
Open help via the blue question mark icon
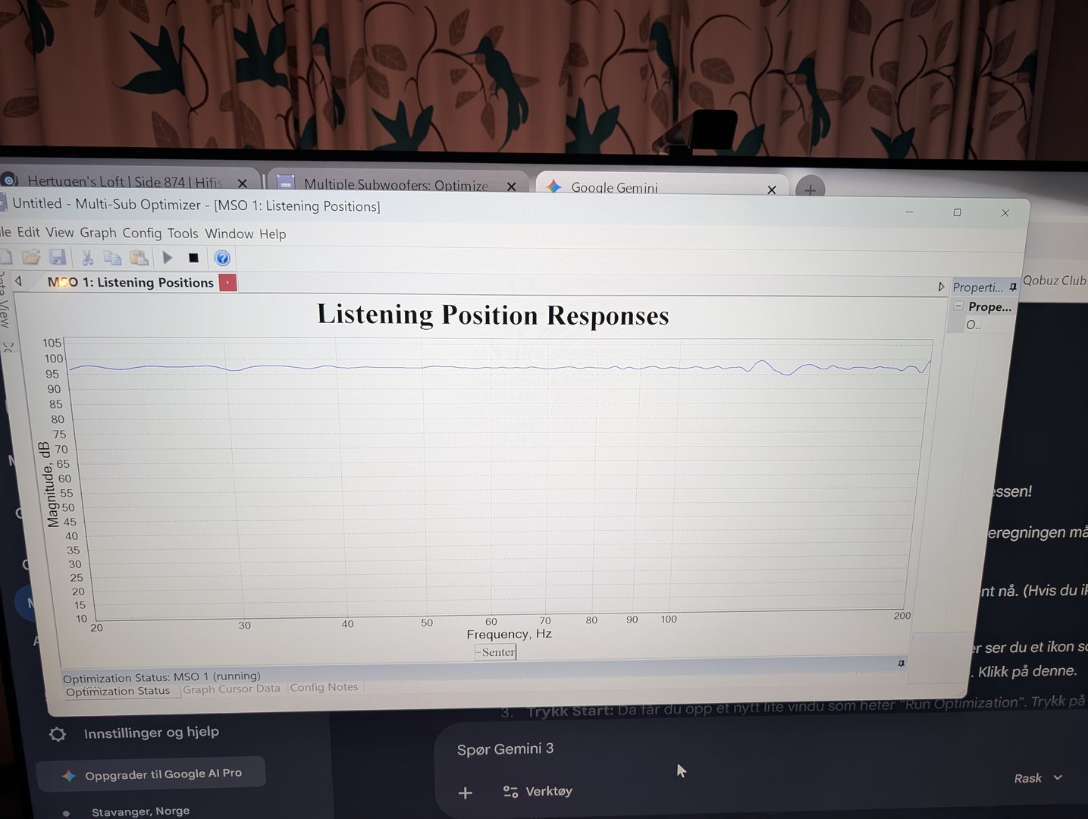pos(222,258)
